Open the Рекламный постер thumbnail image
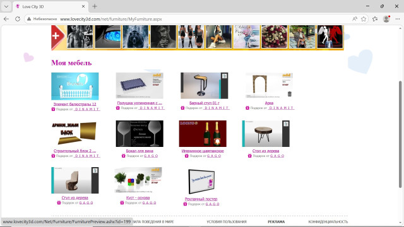 tap(201, 182)
